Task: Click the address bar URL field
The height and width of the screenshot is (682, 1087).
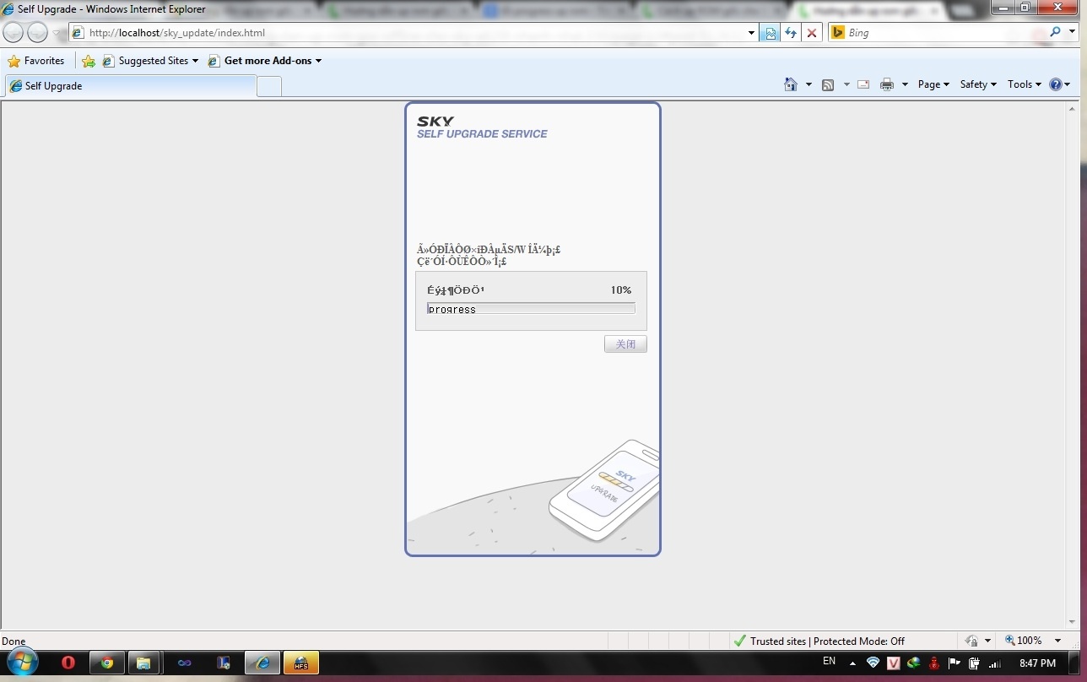Action: coord(414,33)
